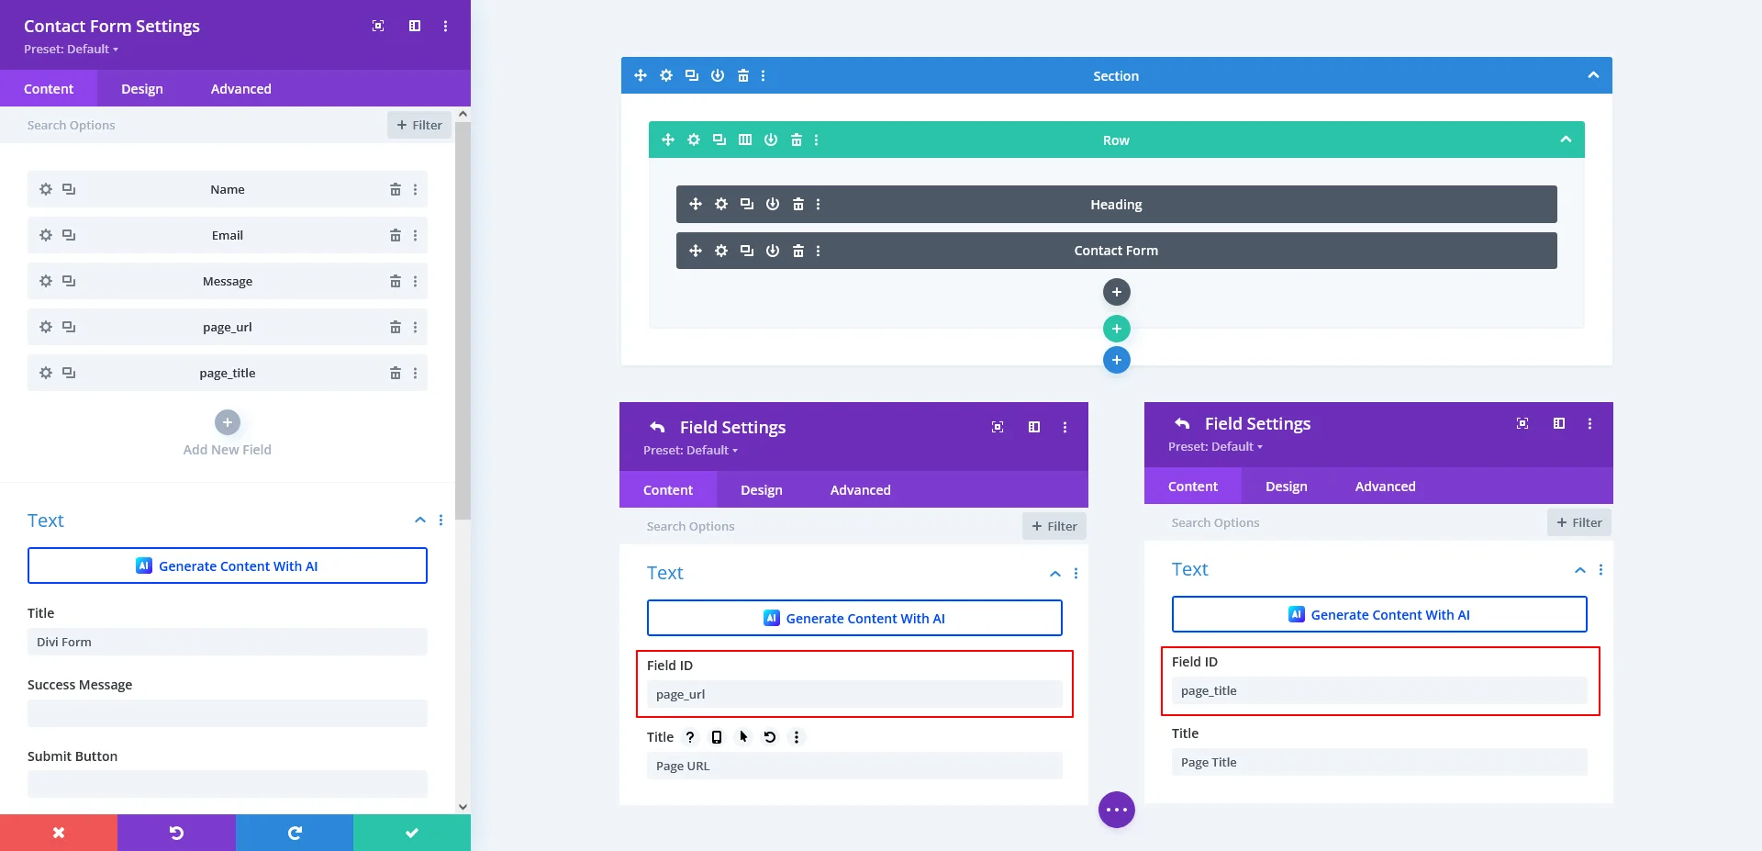Click move icon on Contact Form module

pos(696,251)
